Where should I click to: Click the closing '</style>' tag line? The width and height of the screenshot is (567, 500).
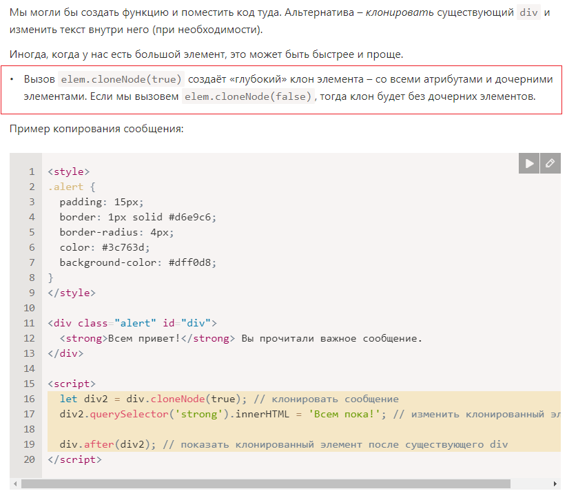[72, 293]
